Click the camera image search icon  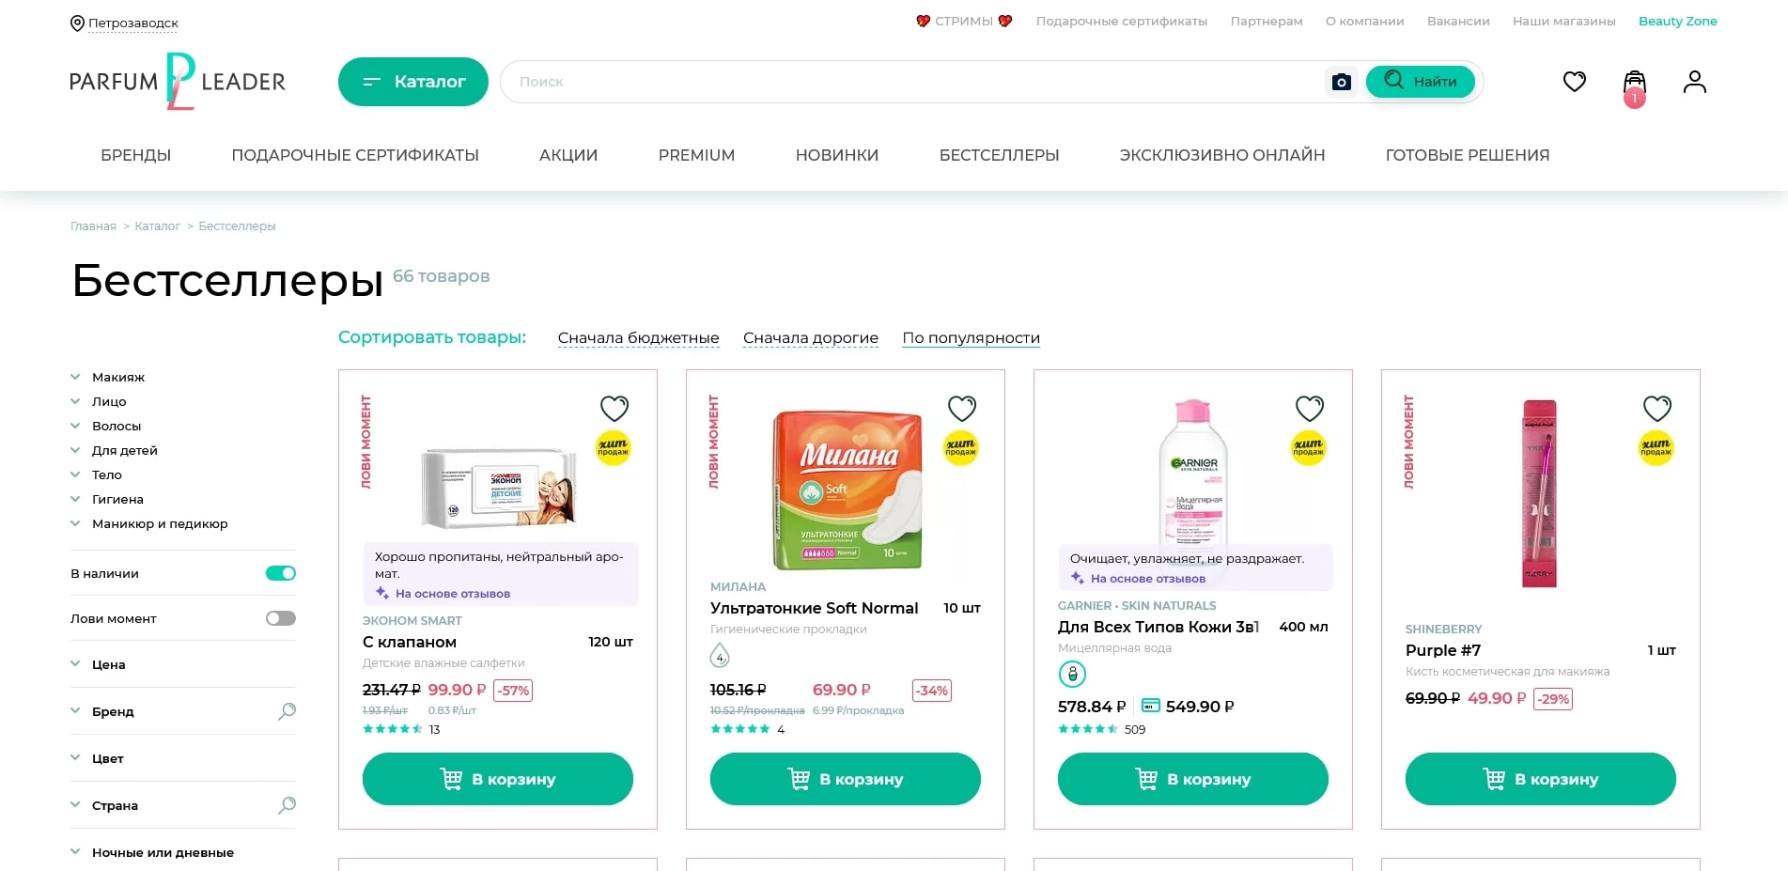coord(1342,82)
